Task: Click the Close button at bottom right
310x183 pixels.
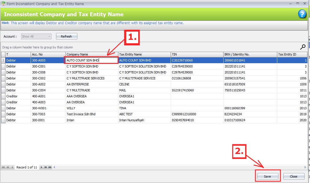Action: [x=294, y=176]
